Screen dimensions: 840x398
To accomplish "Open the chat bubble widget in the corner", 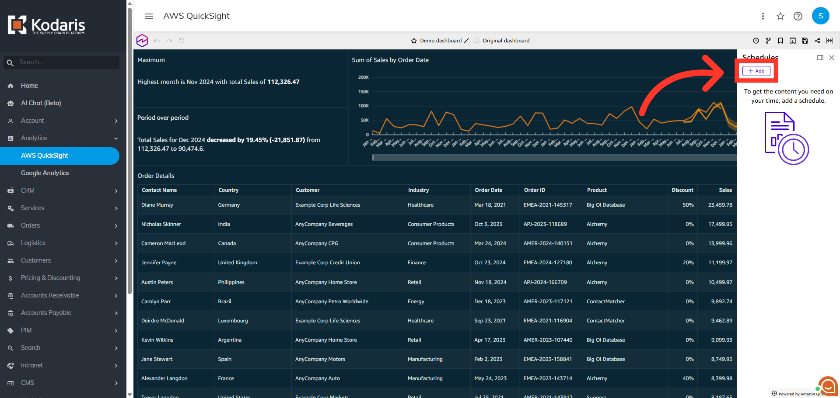I will (x=828, y=386).
